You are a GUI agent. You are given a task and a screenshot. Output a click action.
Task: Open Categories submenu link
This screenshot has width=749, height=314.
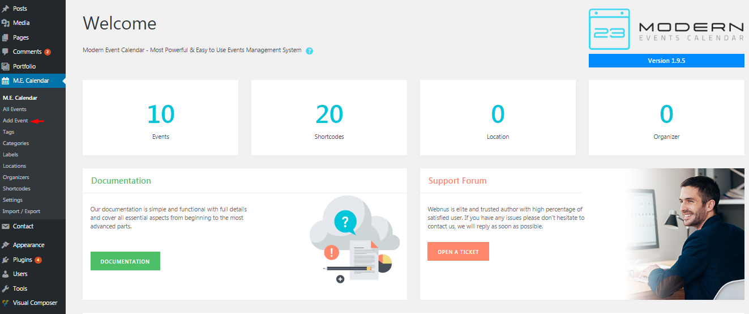coord(16,143)
